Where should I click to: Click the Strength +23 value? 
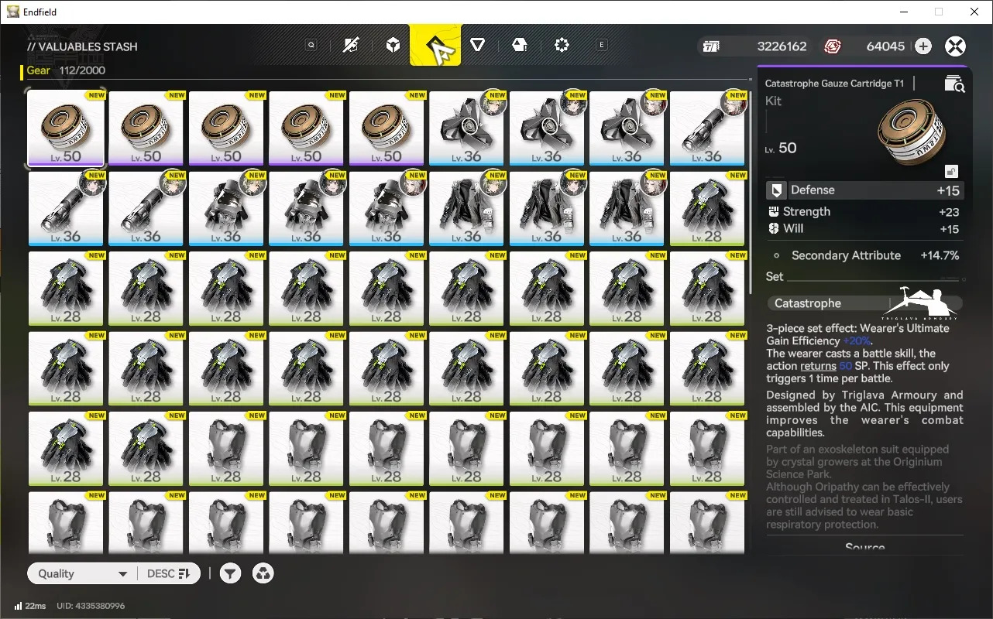[x=948, y=212]
